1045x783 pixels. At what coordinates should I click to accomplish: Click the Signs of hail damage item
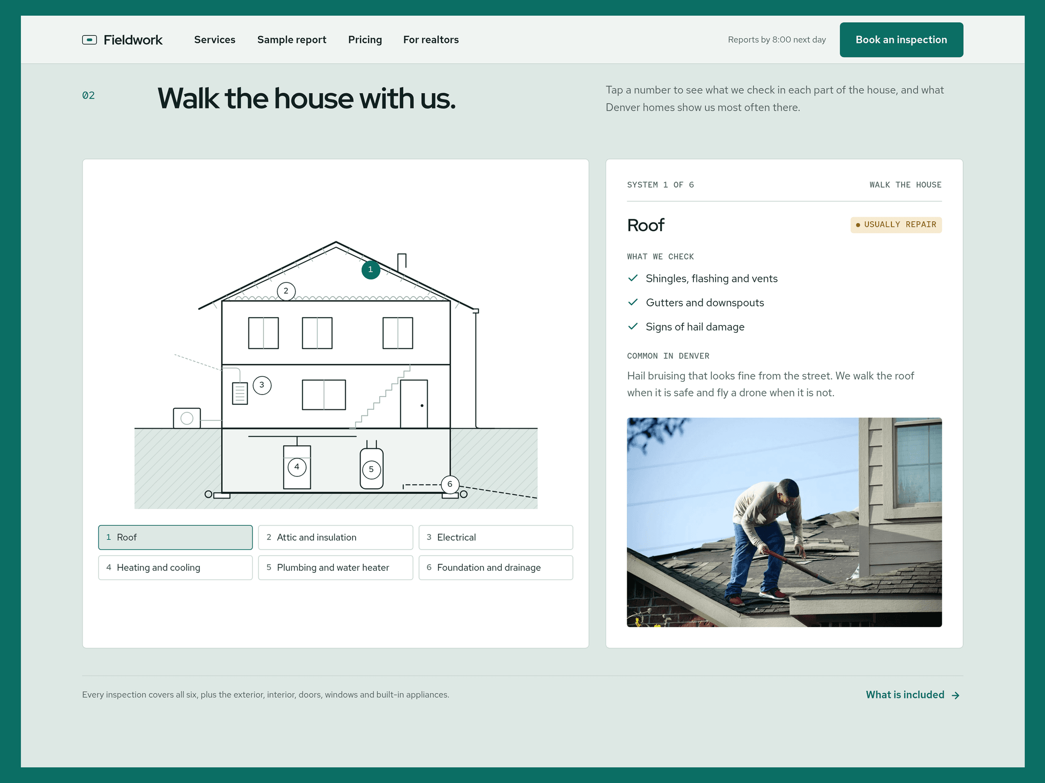pyautogui.click(x=686, y=327)
